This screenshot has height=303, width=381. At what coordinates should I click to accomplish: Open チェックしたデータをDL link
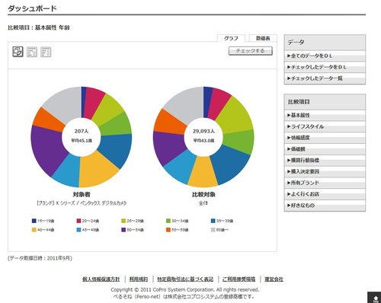click(x=325, y=67)
